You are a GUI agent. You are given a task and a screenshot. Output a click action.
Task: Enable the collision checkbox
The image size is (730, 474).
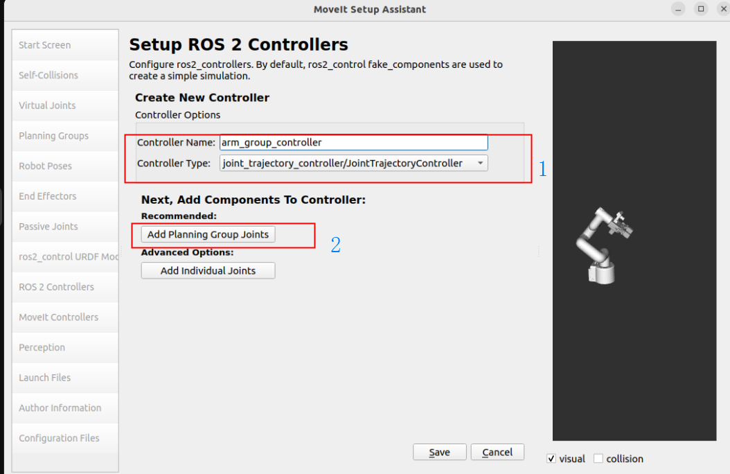[598, 459]
